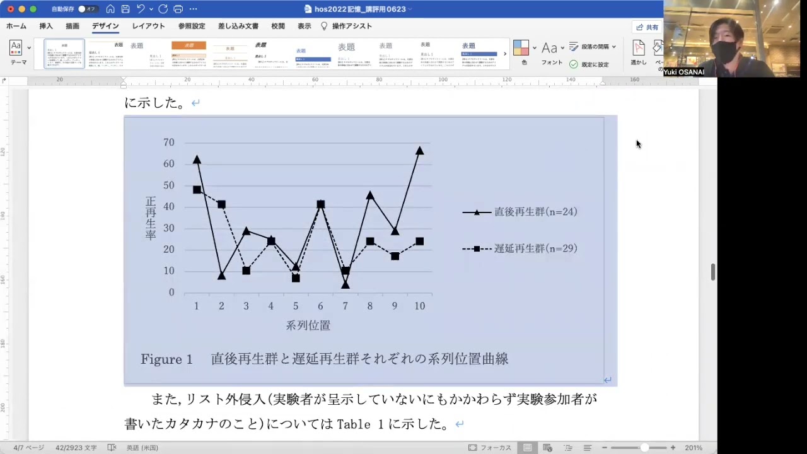Click the vertical scrollbar thumb

pos(713,272)
